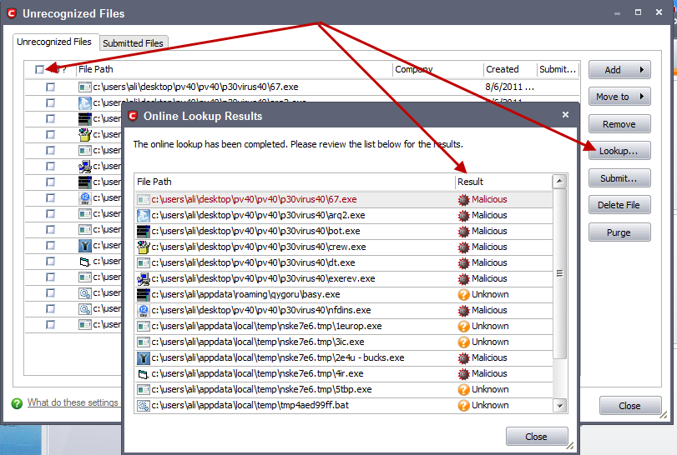The image size is (677, 455).
Task: Click the arq2.exe file icon in lookup results
Action: click(x=143, y=216)
